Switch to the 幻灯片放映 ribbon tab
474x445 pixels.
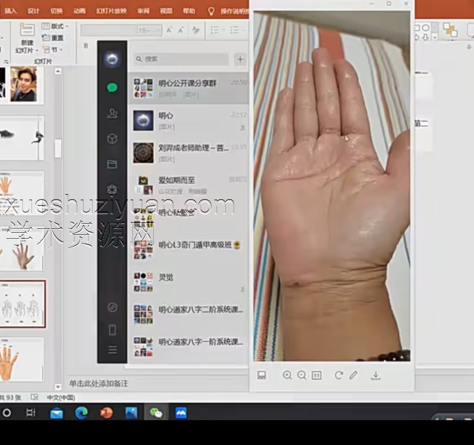pyautogui.click(x=112, y=11)
